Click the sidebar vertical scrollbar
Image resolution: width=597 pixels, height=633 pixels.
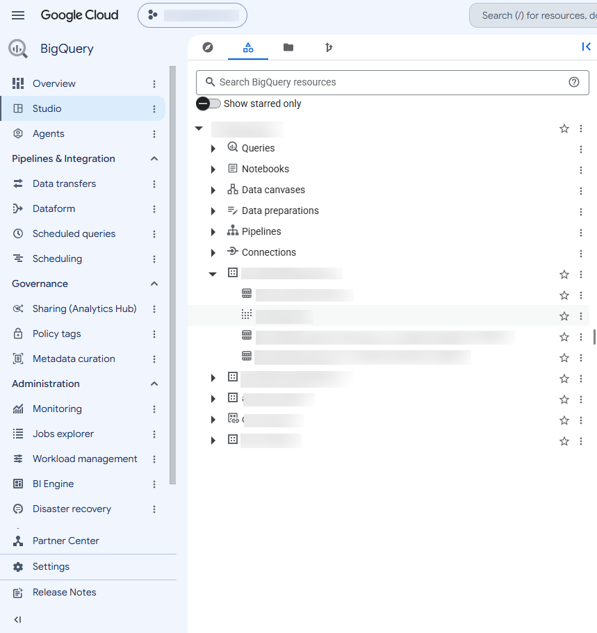pyautogui.click(x=173, y=275)
